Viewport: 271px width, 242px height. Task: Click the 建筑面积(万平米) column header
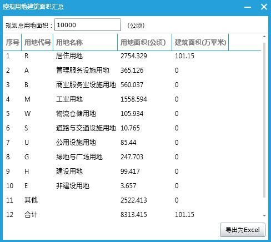200,42
